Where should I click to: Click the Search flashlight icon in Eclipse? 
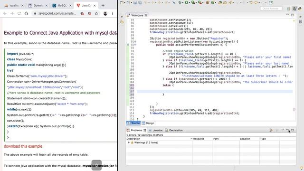tap(230, 2)
